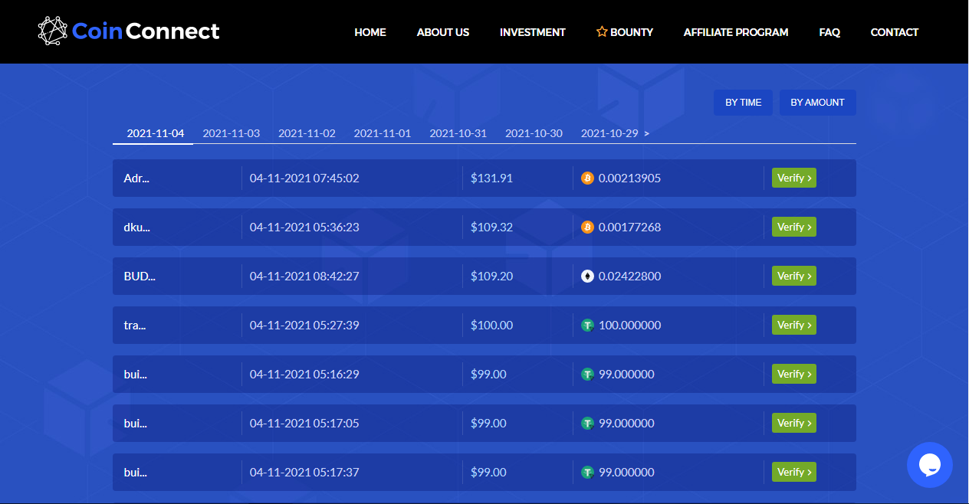Image resolution: width=969 pixels, height=504 pixels.
Task: Verify the 05:17:05 transaction
Action: click(x=794, y=423)
